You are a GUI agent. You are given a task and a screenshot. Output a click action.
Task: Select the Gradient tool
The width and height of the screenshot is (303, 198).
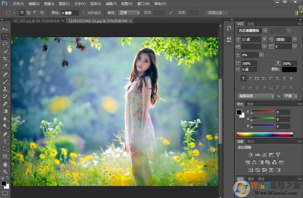pyautogui.click(x=5, y=111)
